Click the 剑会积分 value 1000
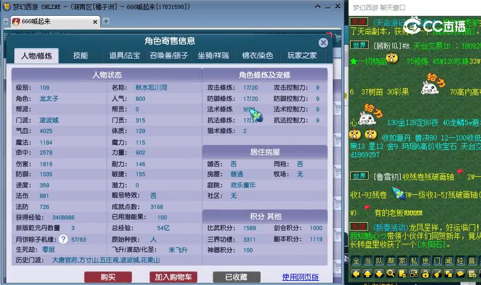 point(316,228)
